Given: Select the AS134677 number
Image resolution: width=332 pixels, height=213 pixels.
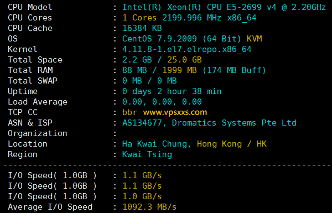Looking at the screenshot, I should [142, 123].
